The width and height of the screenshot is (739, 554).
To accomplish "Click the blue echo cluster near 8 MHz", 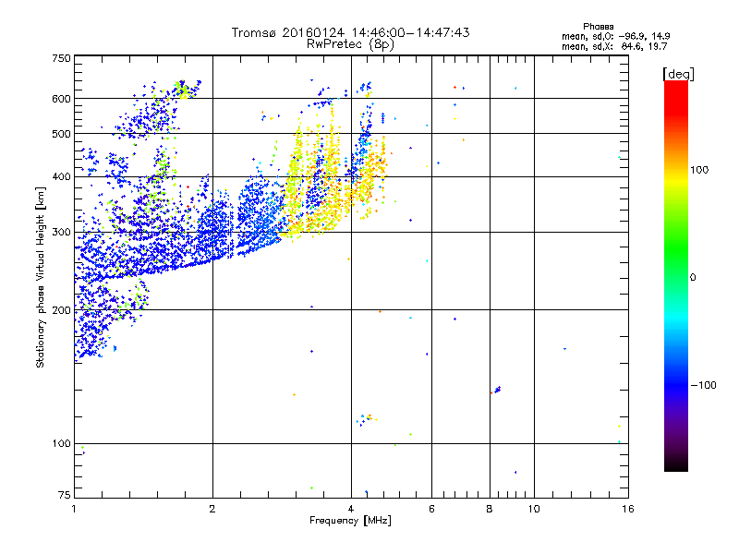I will click(496, 390).
